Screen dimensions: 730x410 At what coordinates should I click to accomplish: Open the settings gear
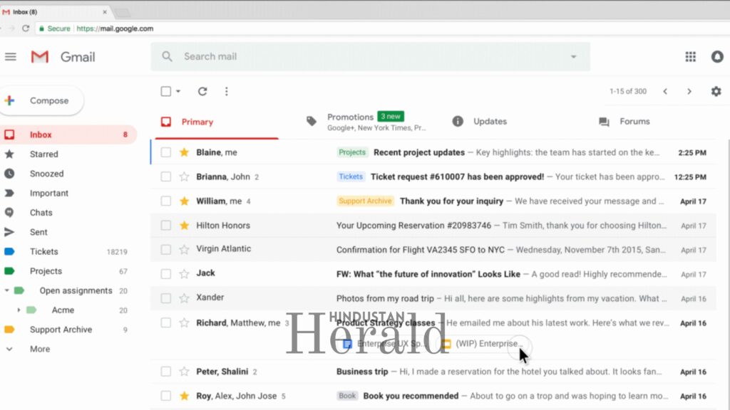tap(716, 91)
